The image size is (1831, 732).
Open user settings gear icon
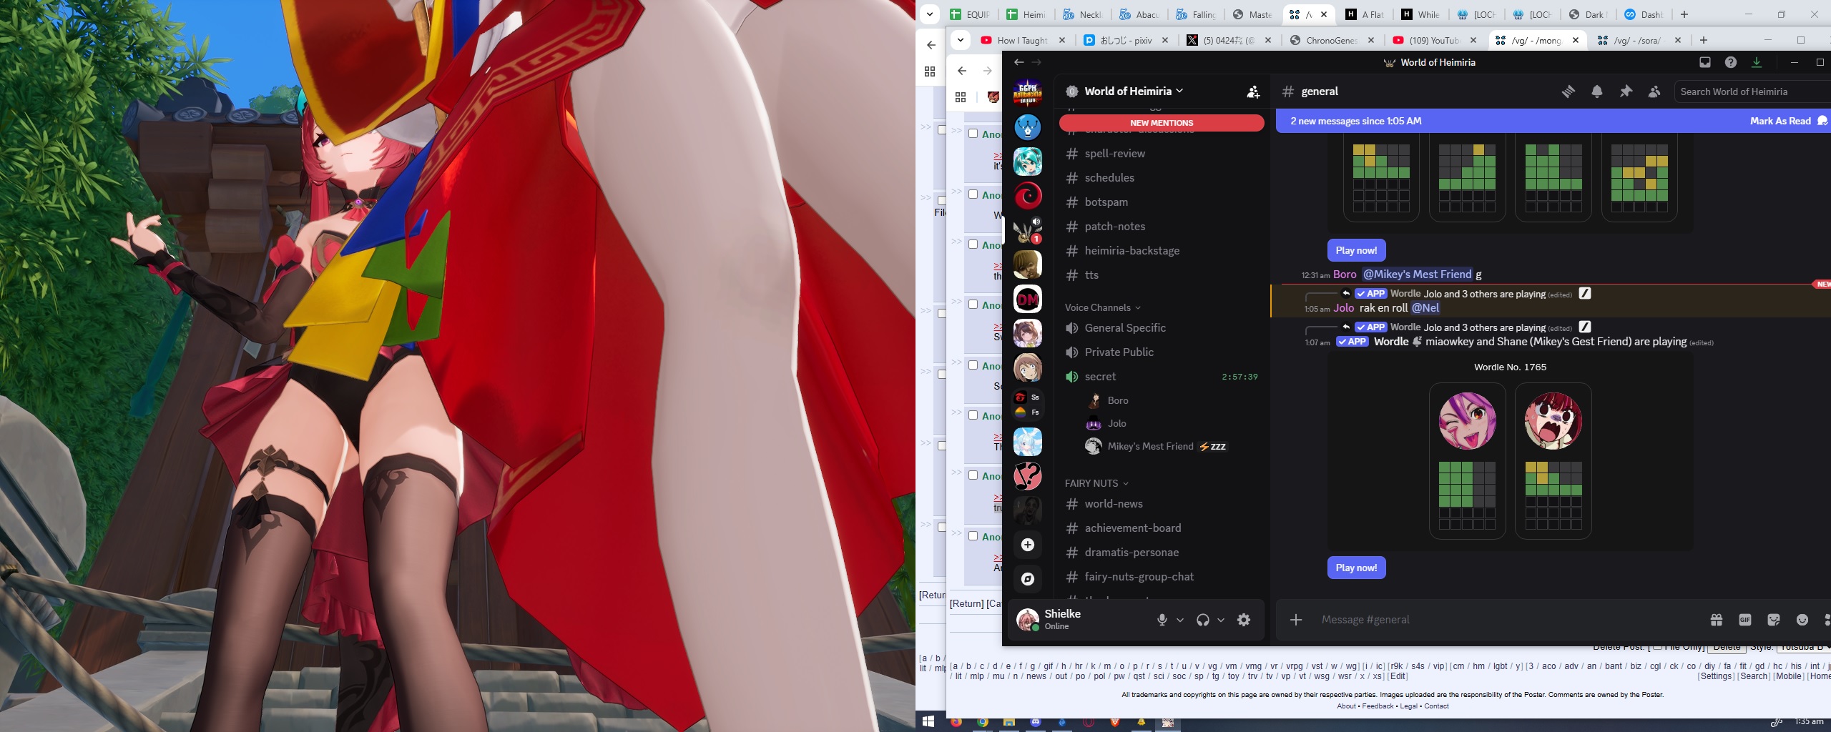point(1244,620)
